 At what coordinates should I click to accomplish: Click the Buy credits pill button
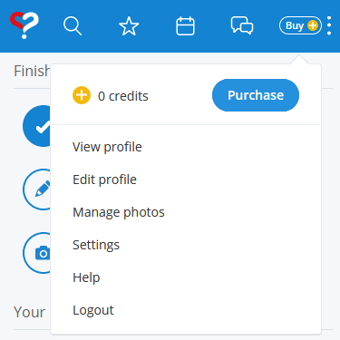tap(300, 25)
